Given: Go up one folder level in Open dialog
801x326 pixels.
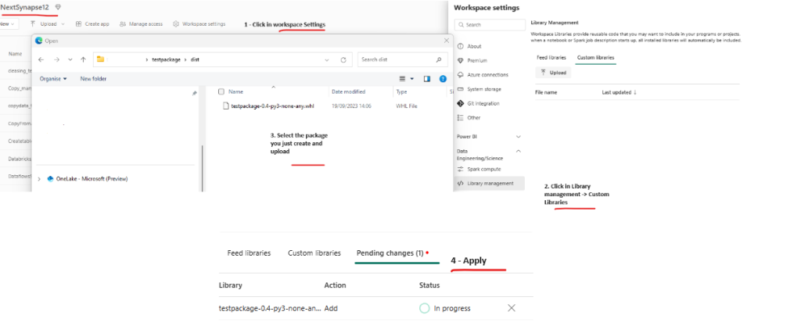Looking at the screenshot, I should click(x=83, y=59).
